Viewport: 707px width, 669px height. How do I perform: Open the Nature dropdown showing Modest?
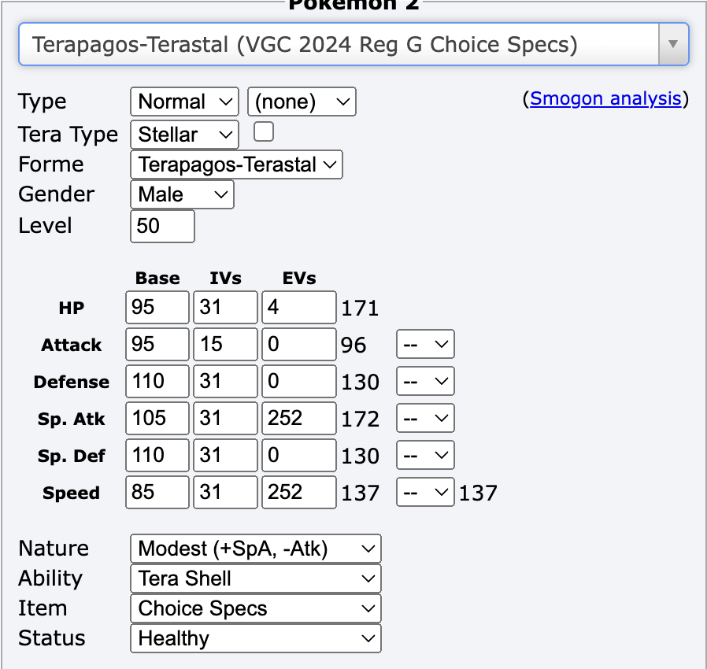click(x=256, y=549)
